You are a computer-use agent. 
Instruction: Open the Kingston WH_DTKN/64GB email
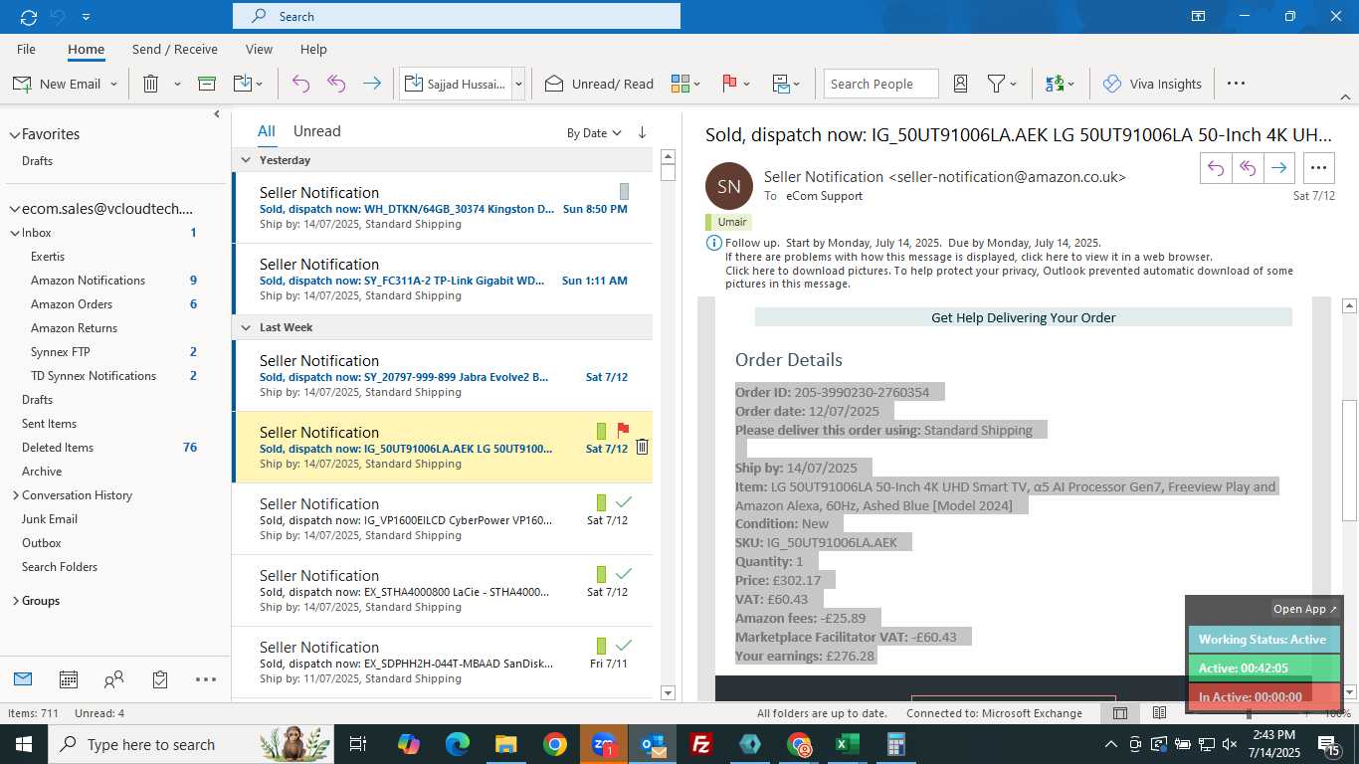tap(443, 208)
